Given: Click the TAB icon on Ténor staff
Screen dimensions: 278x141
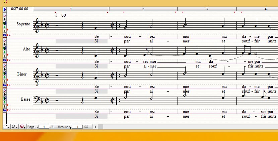Looking at the screenshot, I should coord(5,85).
